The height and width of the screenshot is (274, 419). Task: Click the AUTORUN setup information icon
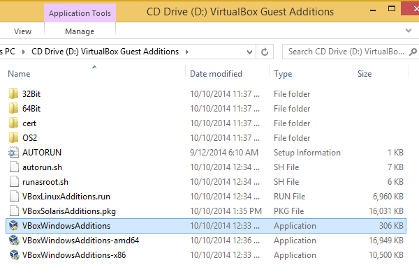13,153
